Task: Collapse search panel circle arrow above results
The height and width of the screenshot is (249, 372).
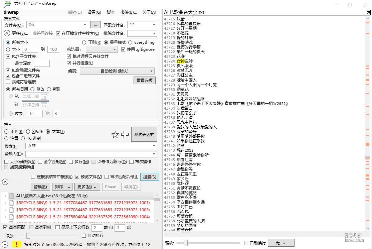Action: point(5,182)
